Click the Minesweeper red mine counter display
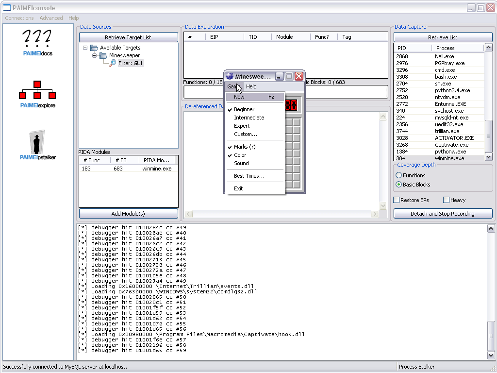This screenshot has width=497, height=373. (291, 105)
